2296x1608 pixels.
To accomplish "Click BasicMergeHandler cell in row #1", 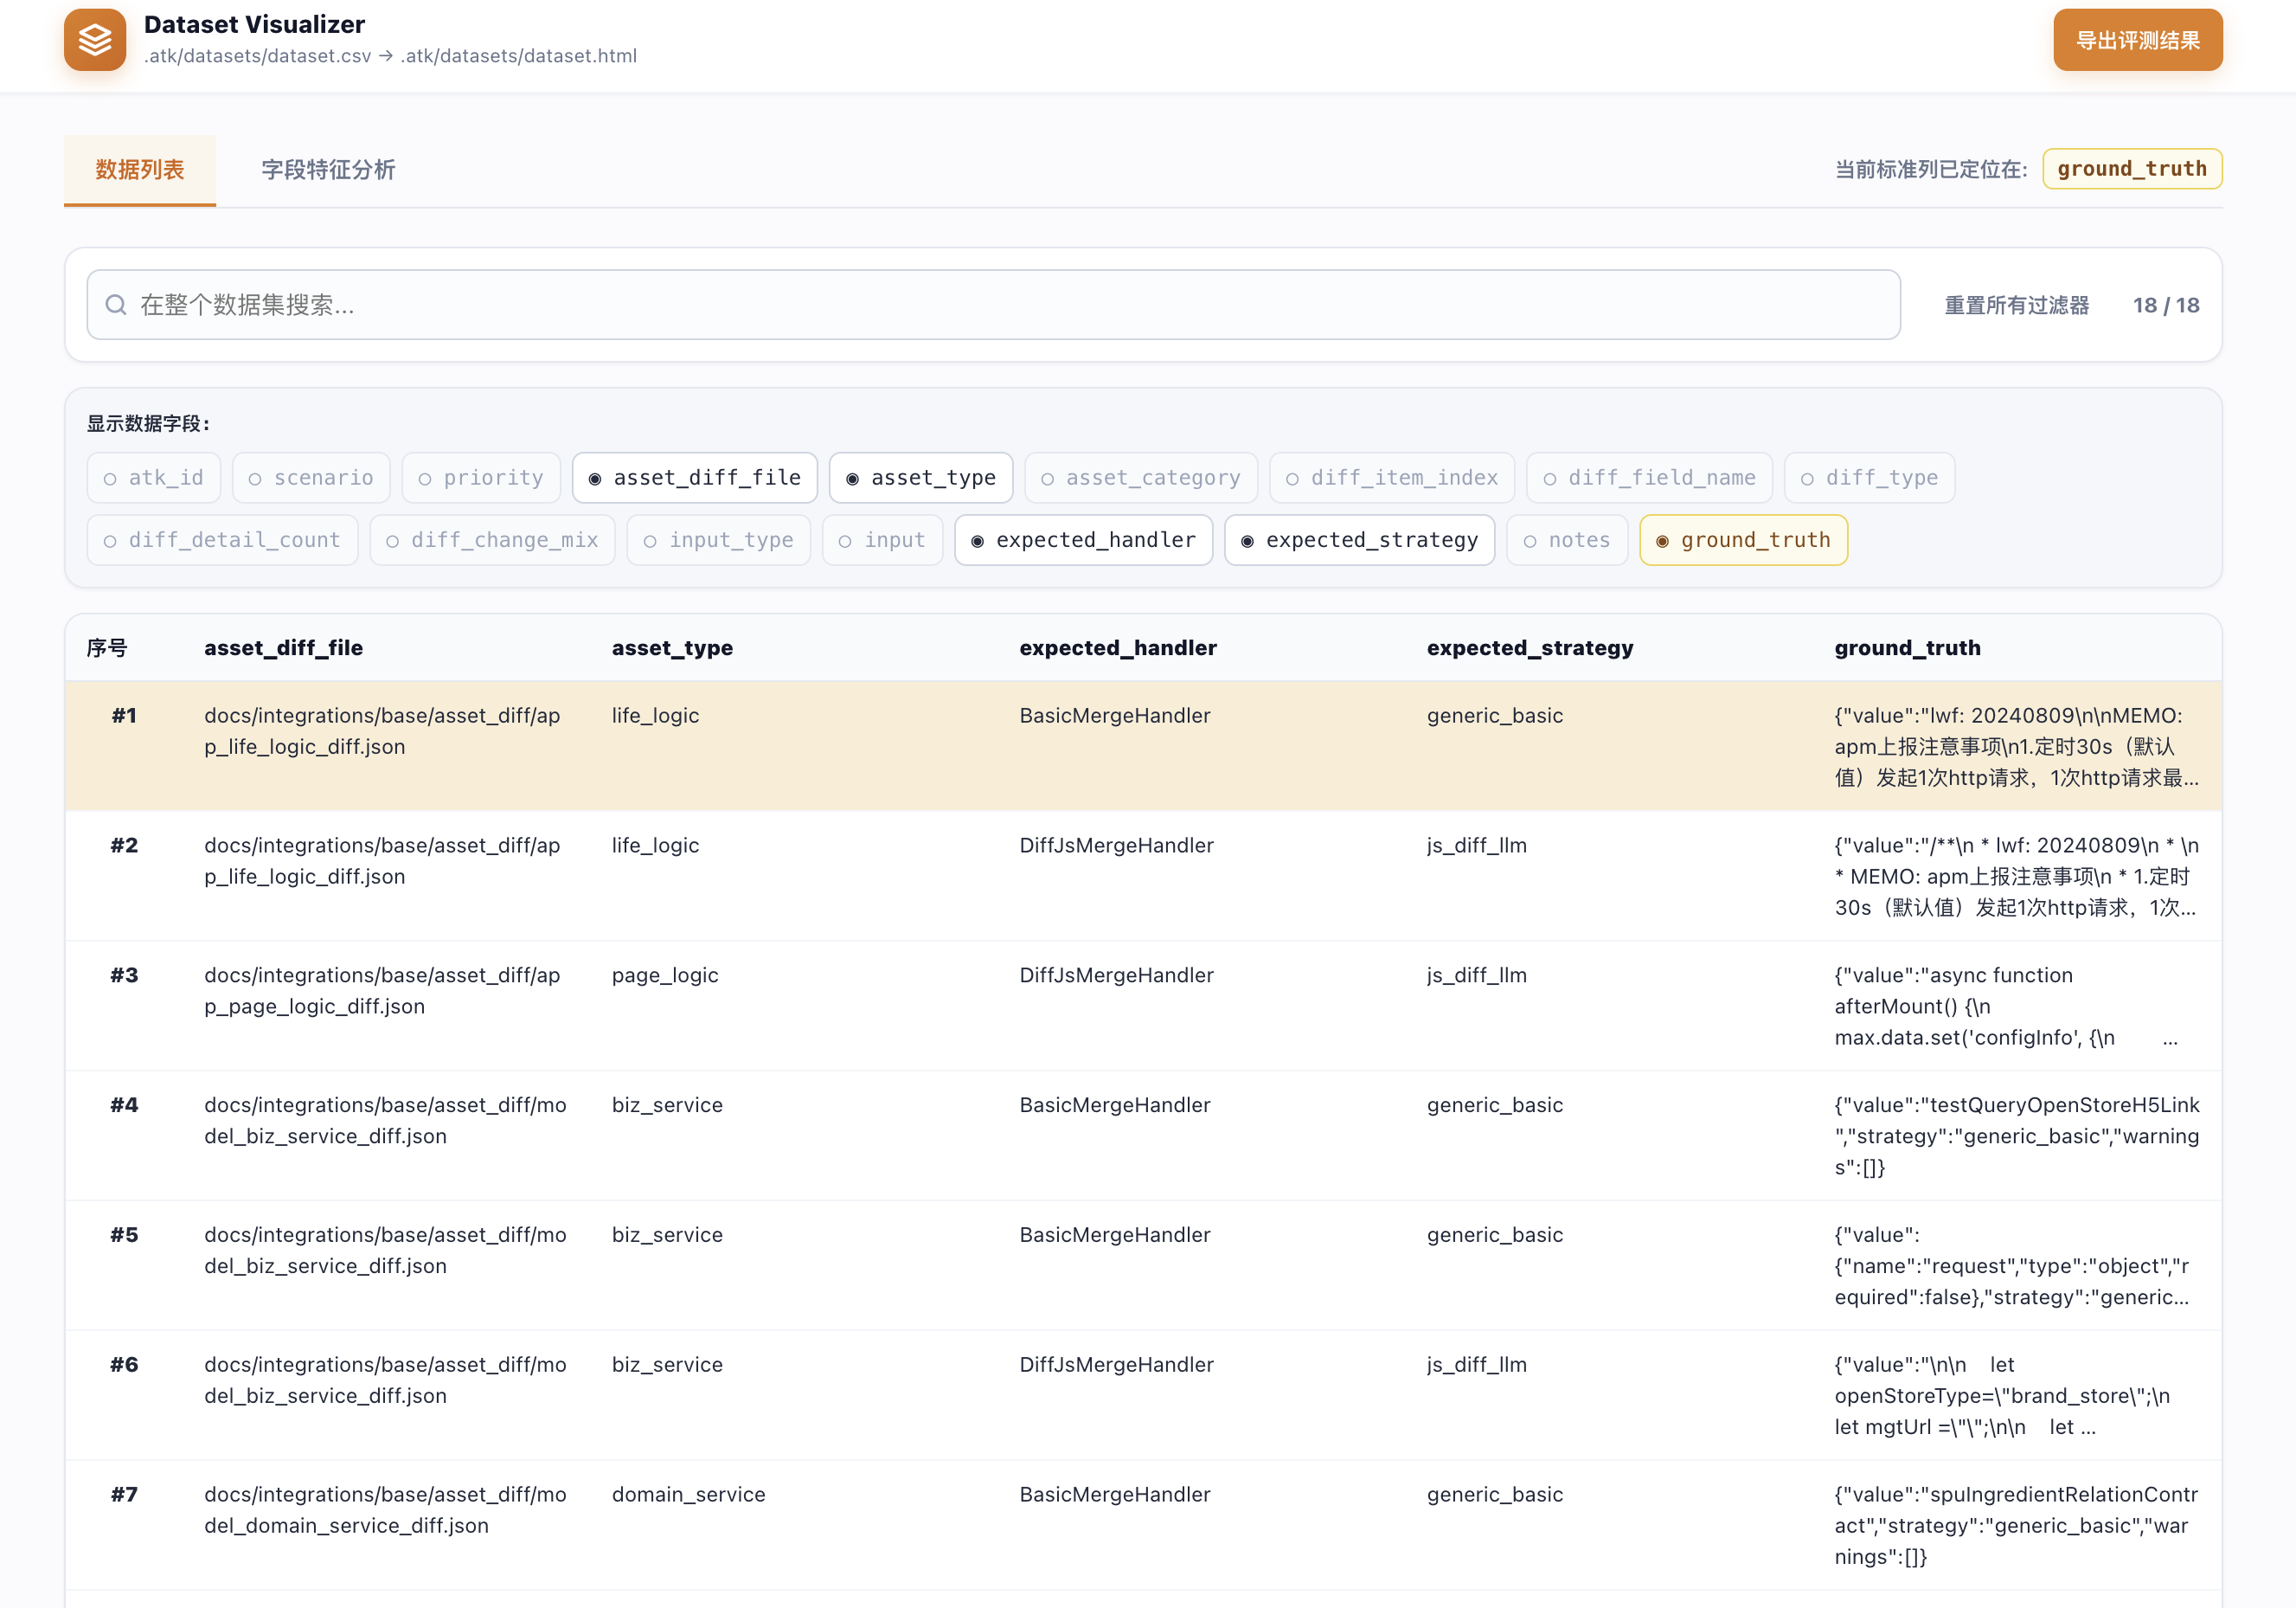I will tap(1114, 716).
